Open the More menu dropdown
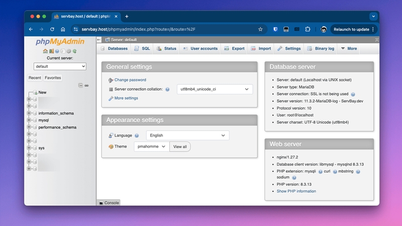The height and width of the screenshot is (226, 402). point(349,48)
